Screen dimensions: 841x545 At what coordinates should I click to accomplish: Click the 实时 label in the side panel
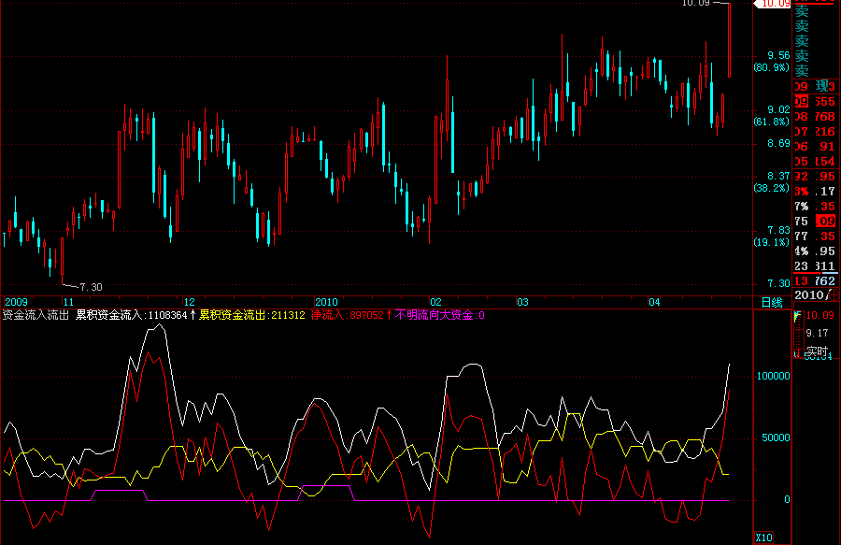pos(817,351)
